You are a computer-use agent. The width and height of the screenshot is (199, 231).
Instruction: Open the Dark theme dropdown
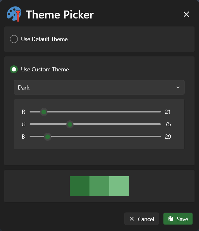[99, 87]
